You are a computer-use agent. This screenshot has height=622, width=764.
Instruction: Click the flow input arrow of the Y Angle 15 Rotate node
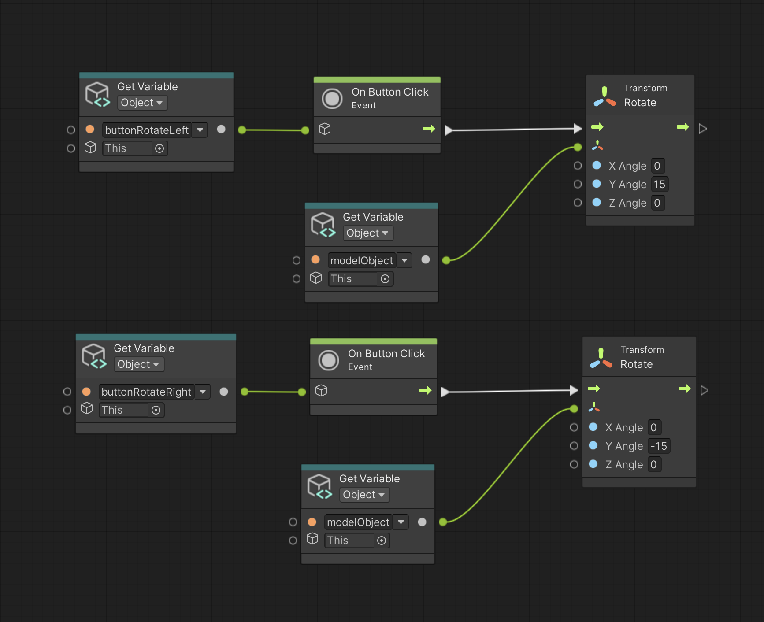597,127
